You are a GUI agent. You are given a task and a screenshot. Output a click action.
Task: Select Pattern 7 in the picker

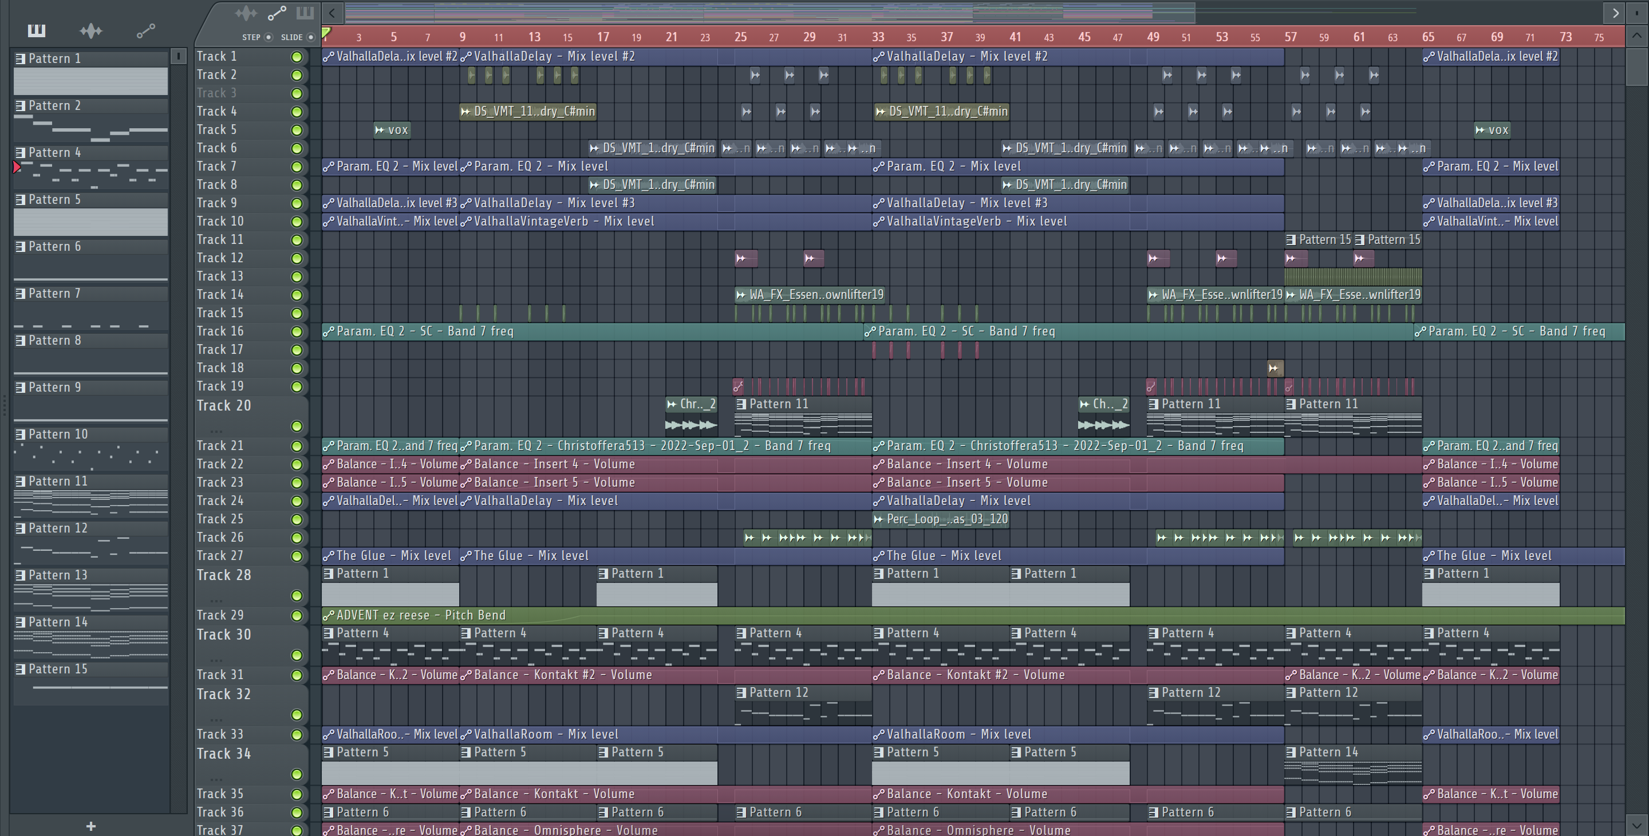[91, 309]
